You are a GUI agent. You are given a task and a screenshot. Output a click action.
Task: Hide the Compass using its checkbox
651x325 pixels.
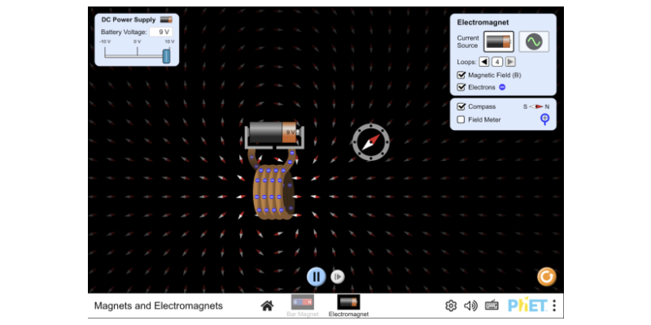click(x=462, y=106)
